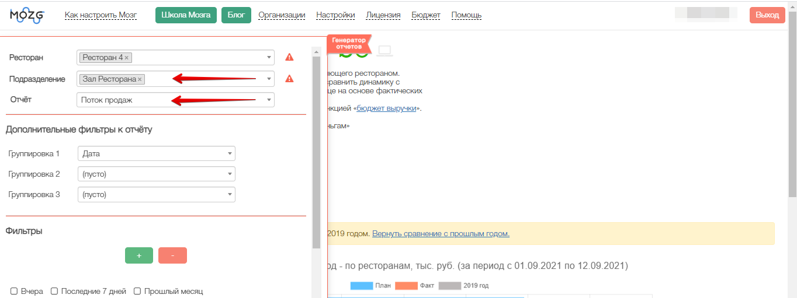797x298 pixels.
Task: Add a filter with green plus button
Action: tap(139, 255)
